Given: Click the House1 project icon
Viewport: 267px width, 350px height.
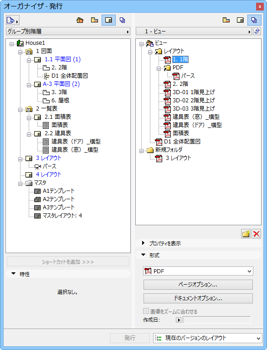Looking at the screenshot, I should pos(20,43).
